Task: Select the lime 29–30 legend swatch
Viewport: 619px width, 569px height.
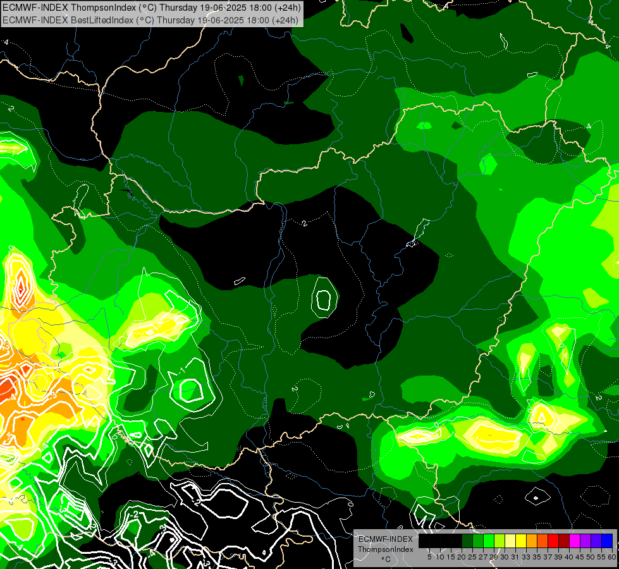Action: (x=499, y=541)
